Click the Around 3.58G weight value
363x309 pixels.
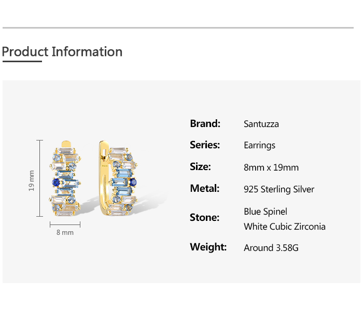[271, 248]
